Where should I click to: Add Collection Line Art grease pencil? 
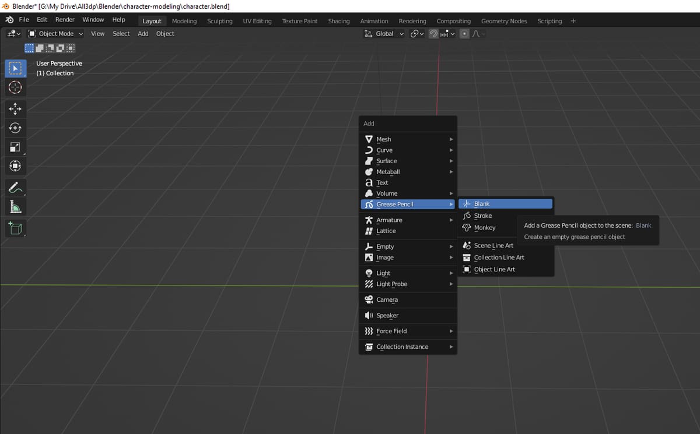coord(505,257)
